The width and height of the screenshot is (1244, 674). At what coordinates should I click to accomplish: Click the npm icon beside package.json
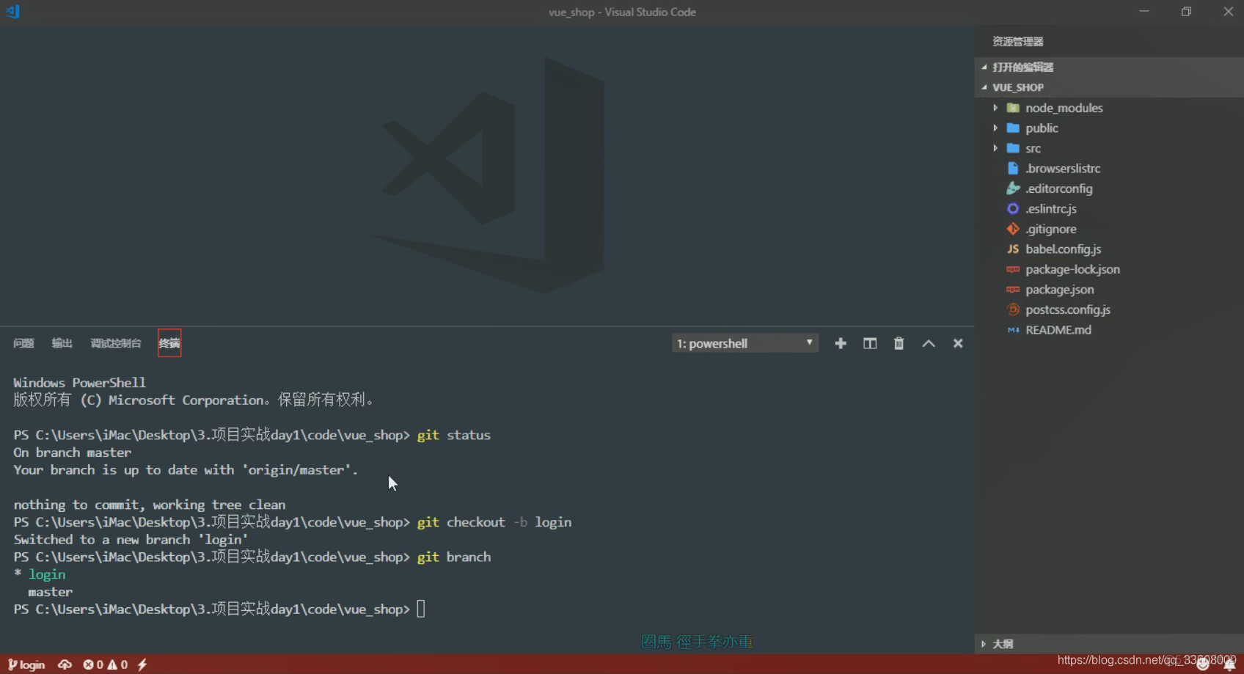[x=1013, y=290]
